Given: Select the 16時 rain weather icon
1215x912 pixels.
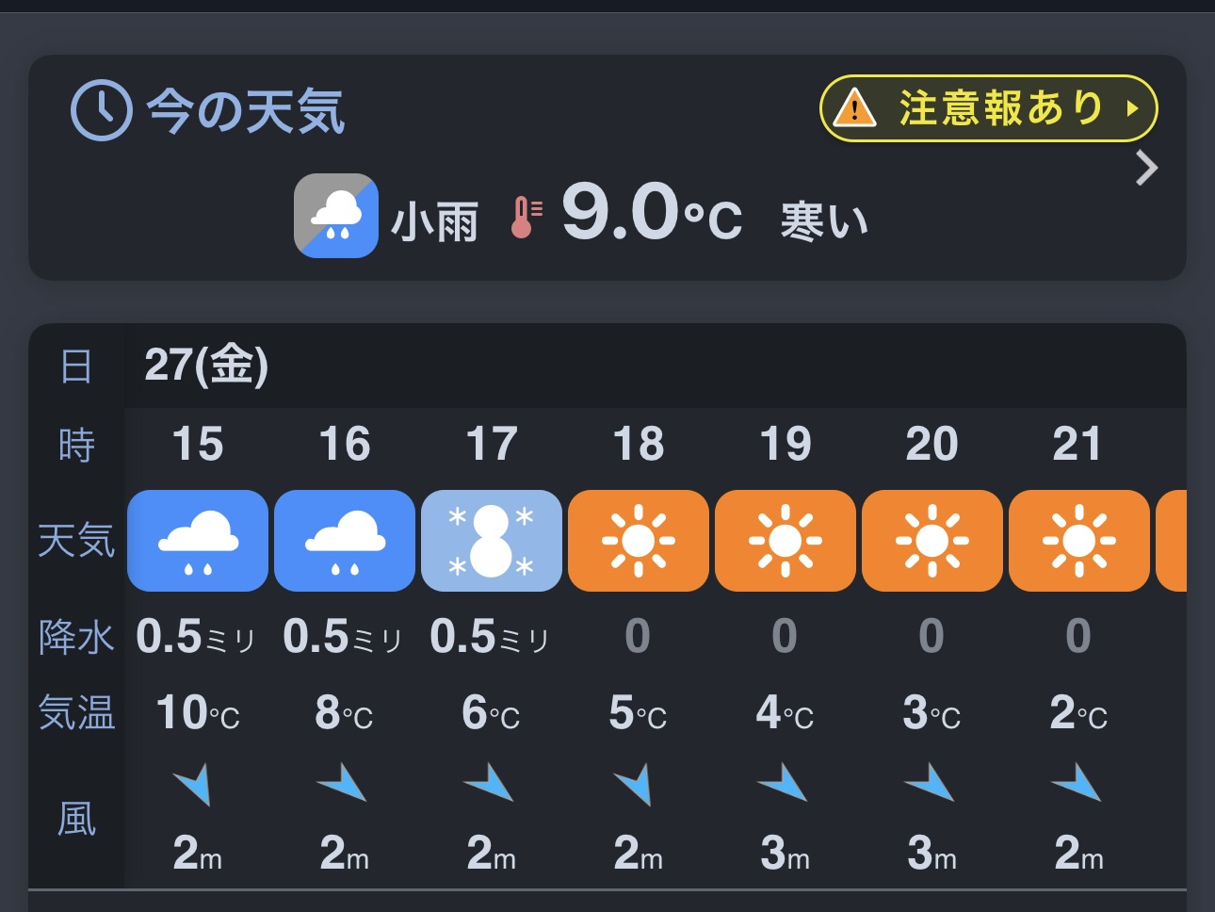Looking at the screenshot, I should (345, 541).
